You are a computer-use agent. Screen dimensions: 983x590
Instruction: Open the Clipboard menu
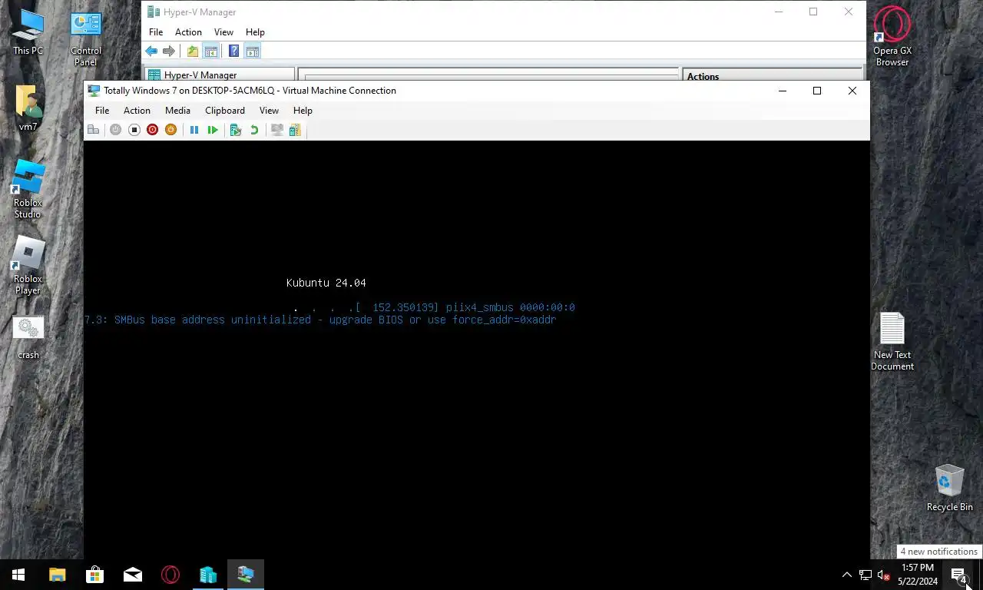coord(225,111)
